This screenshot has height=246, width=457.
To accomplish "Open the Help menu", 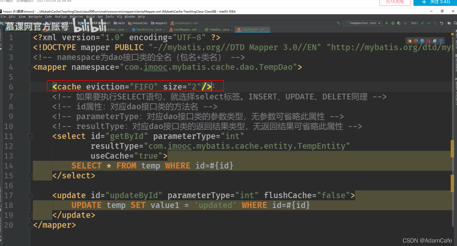I will coord(141,17).
